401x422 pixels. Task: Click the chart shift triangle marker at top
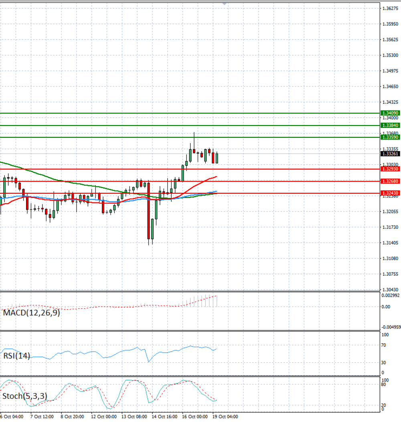(x=224, y=4)
